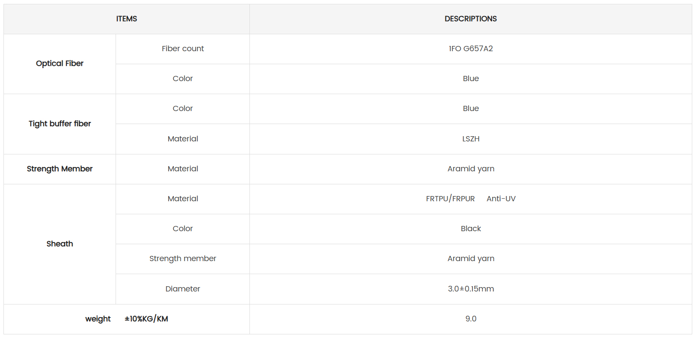
Task: Click the bold Strength Member category label
Action: pyautogui.click(x=60, y=169)
